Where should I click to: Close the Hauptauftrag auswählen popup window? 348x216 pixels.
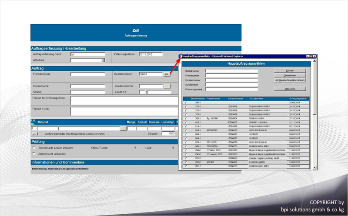coord(315,56)
